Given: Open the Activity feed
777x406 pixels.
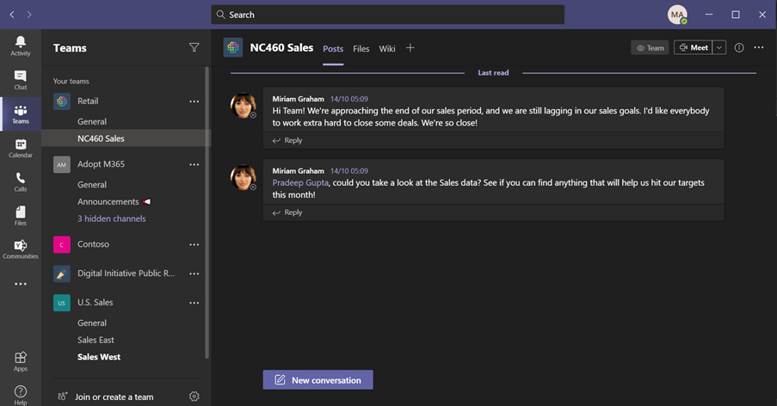Looking at the screenshot, I should [x=21, y=46].
